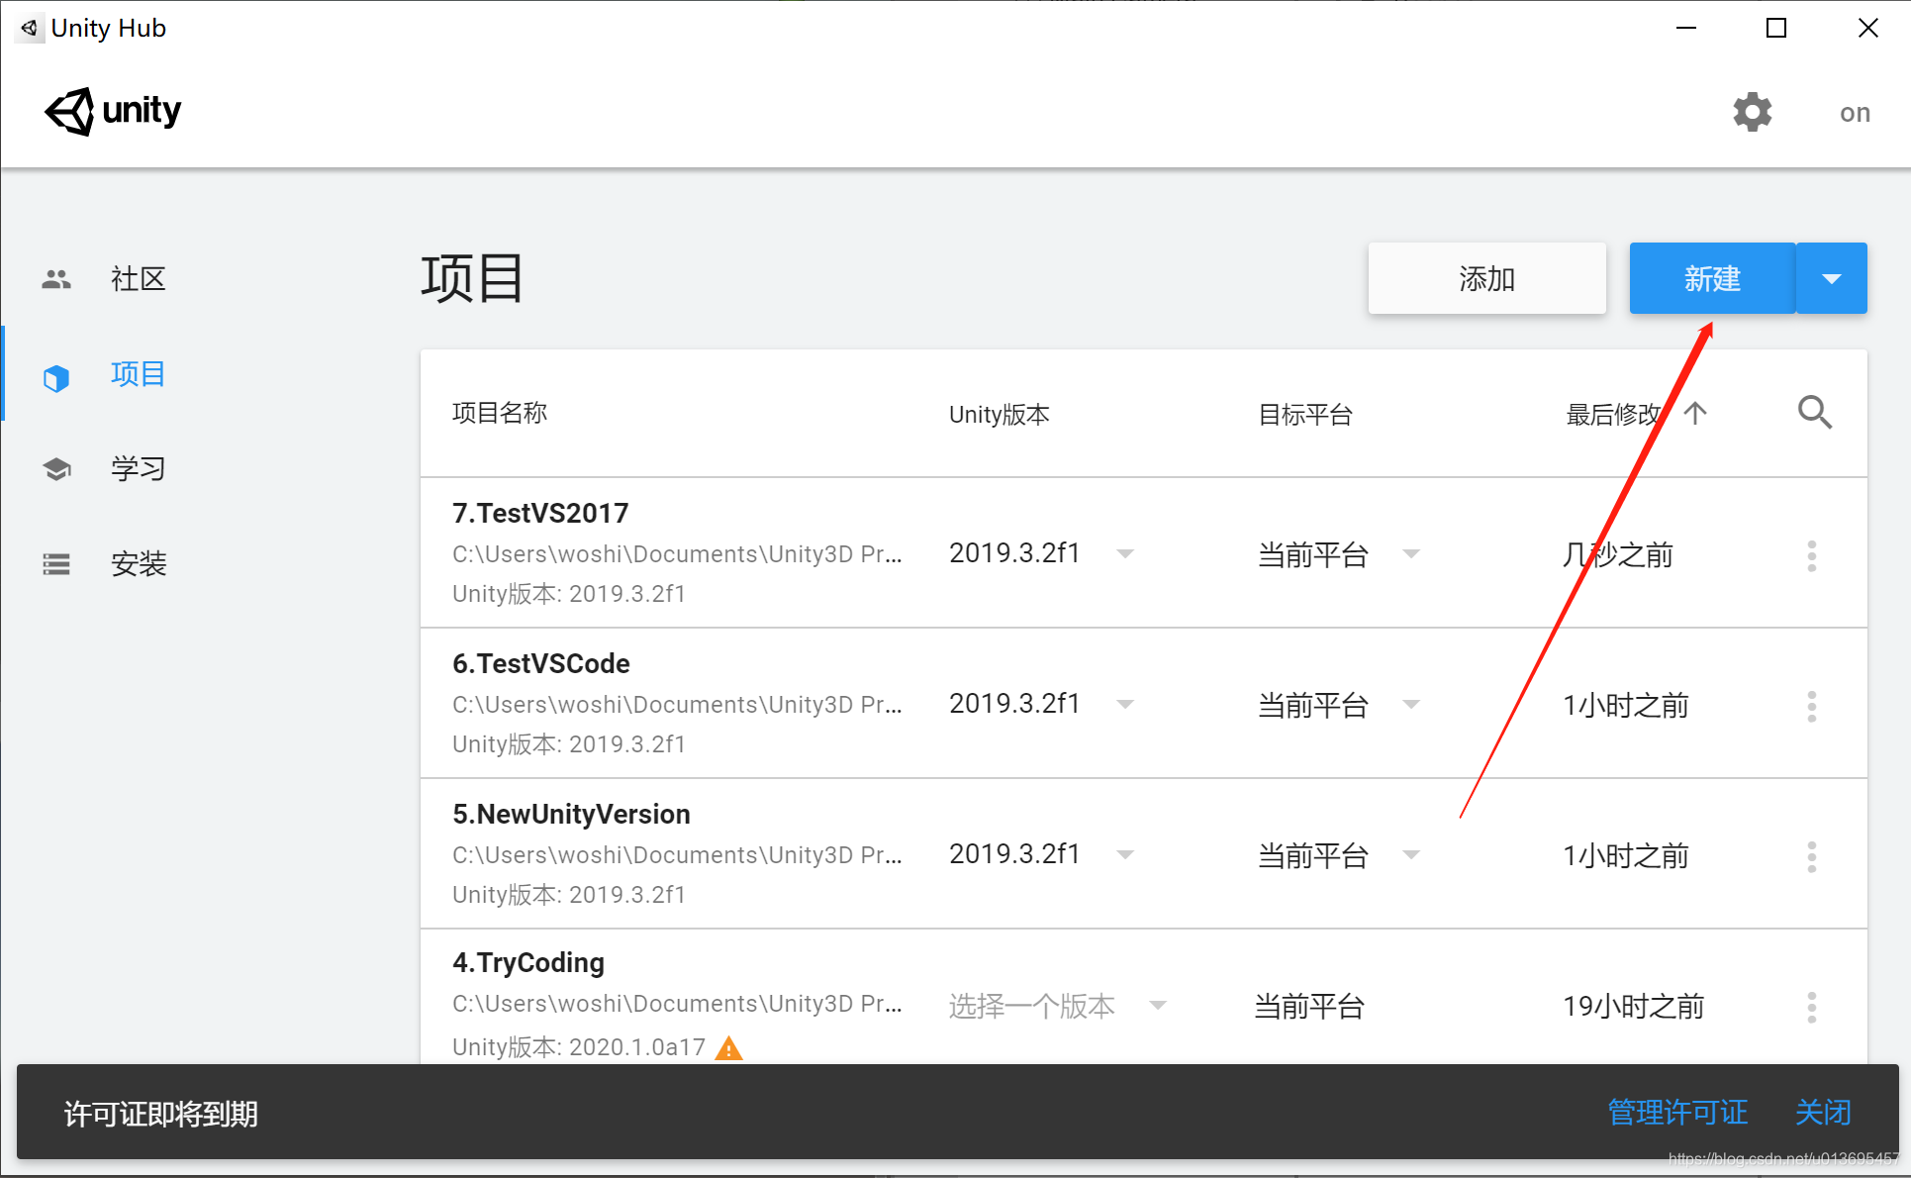
Task: Click the blue cube Projects icon
Action: [x=56, y=377]
